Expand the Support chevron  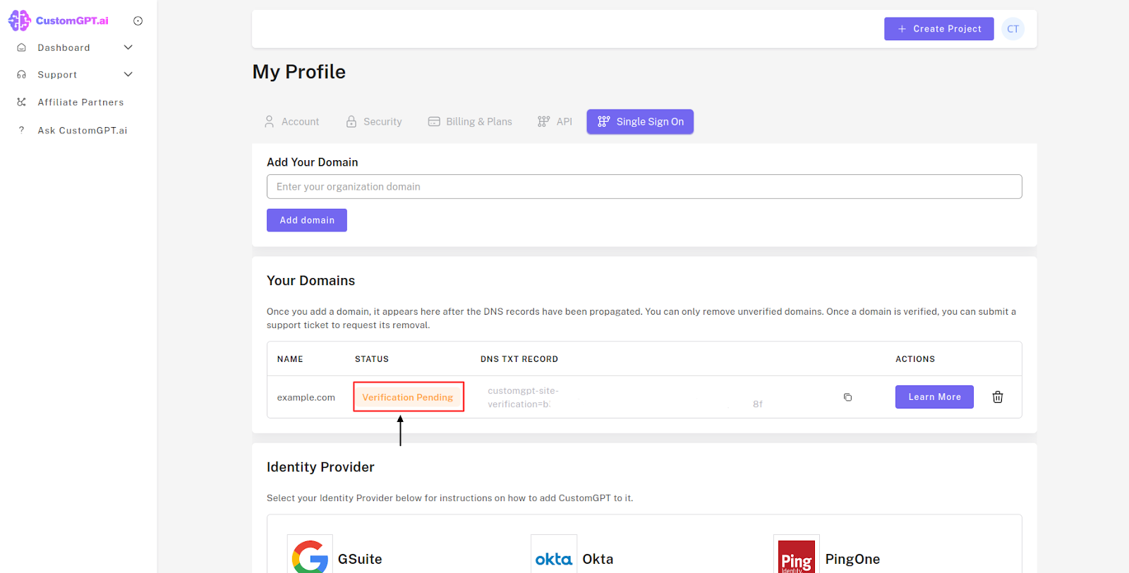[x=128, y=74]
